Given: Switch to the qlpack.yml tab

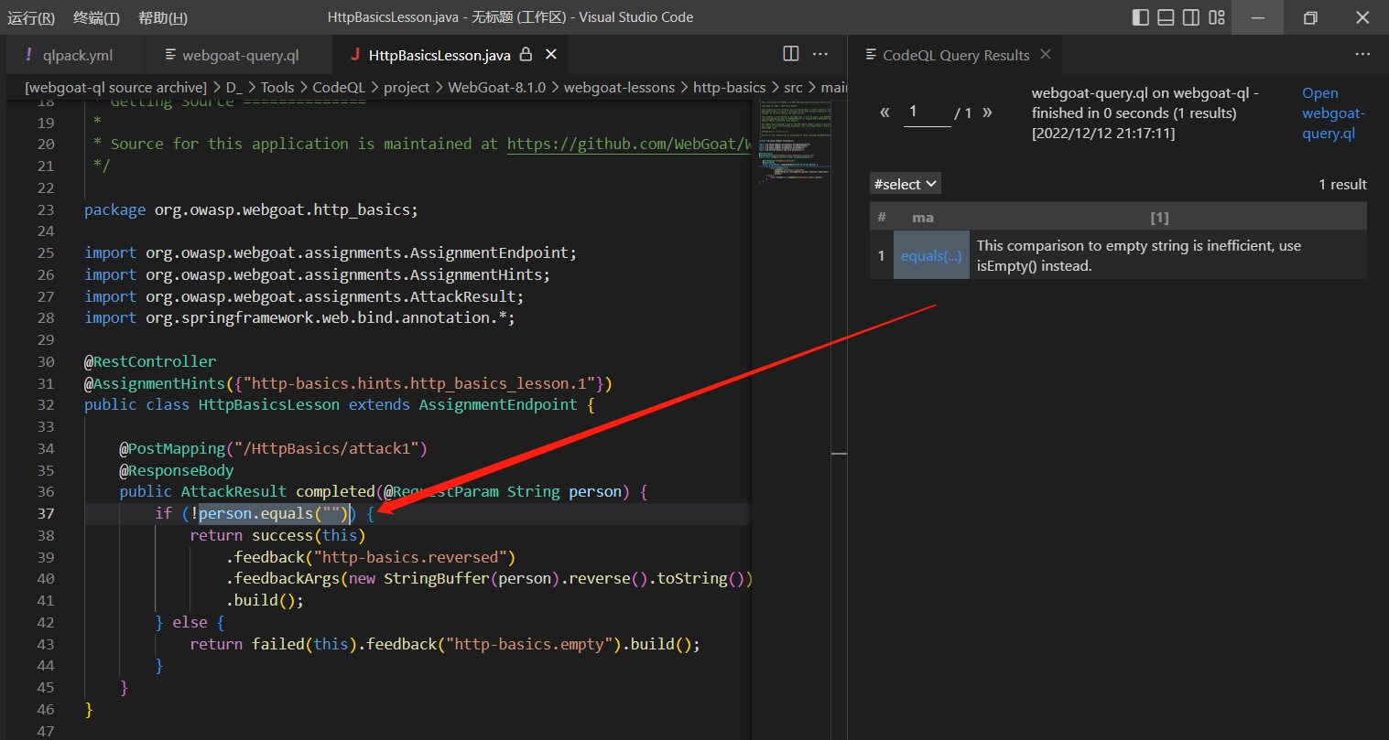Looking at the screenshot, I should click(x=78, y=55).
